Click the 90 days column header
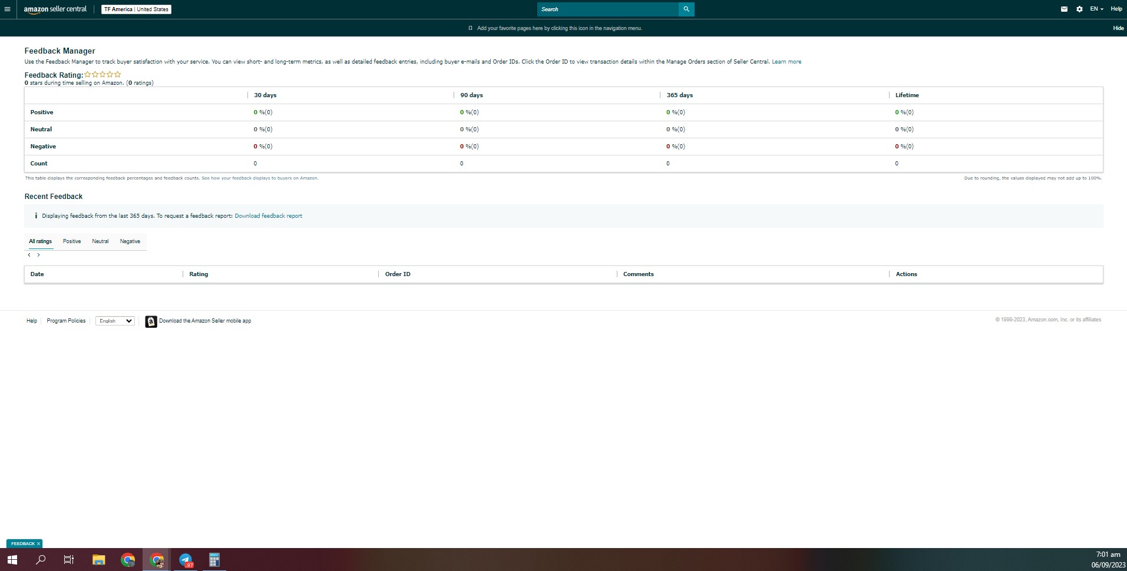 (471, 95)
